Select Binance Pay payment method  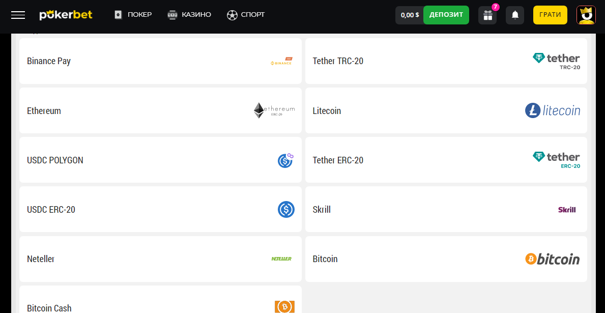coord(160,61)
